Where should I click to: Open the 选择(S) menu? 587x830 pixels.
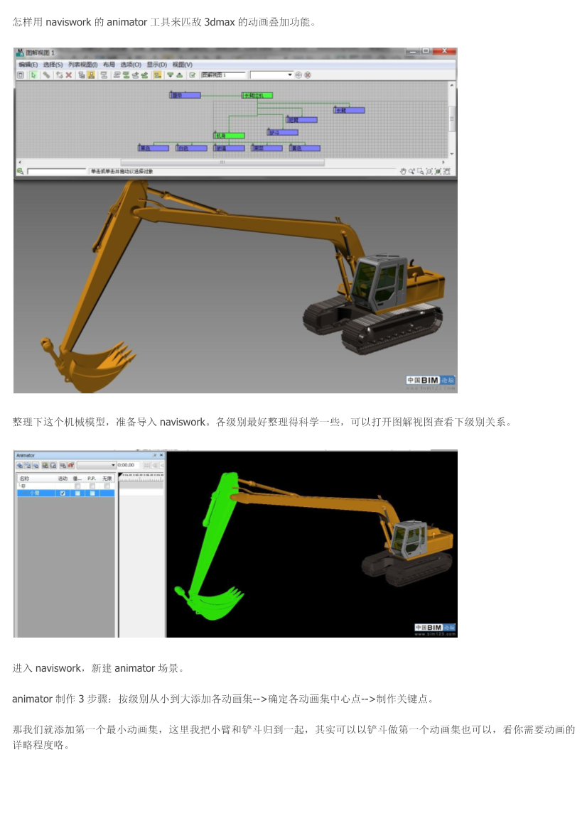pyautogui.click(x=53, y=65)
